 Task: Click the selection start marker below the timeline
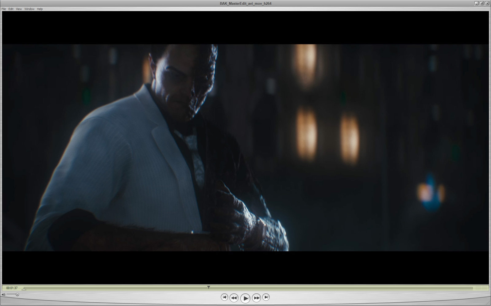24,289
